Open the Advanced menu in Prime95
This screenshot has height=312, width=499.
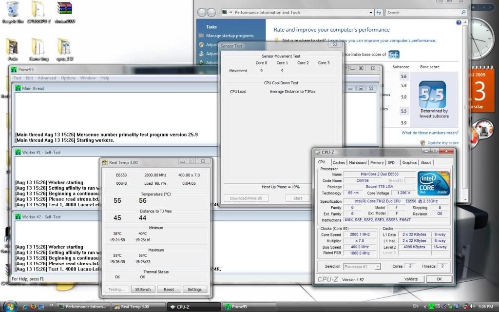[x=47, y=78]
